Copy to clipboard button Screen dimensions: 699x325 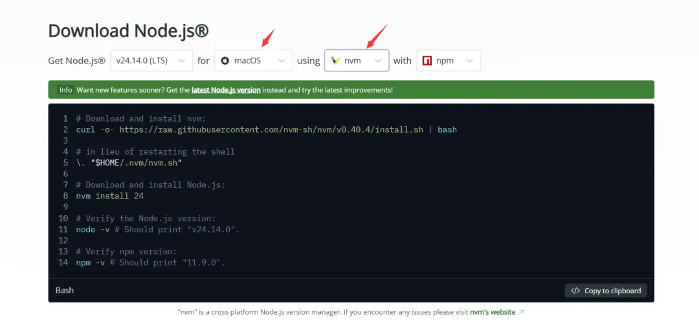pos(606,291)
